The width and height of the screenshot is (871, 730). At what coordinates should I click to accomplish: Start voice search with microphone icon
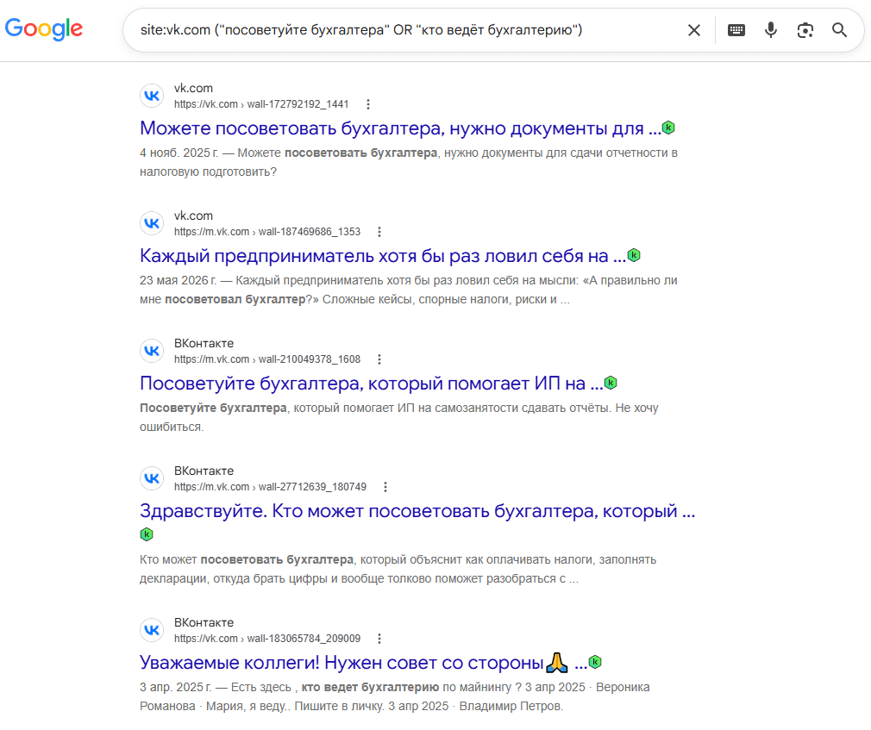[x=770, y=30]
